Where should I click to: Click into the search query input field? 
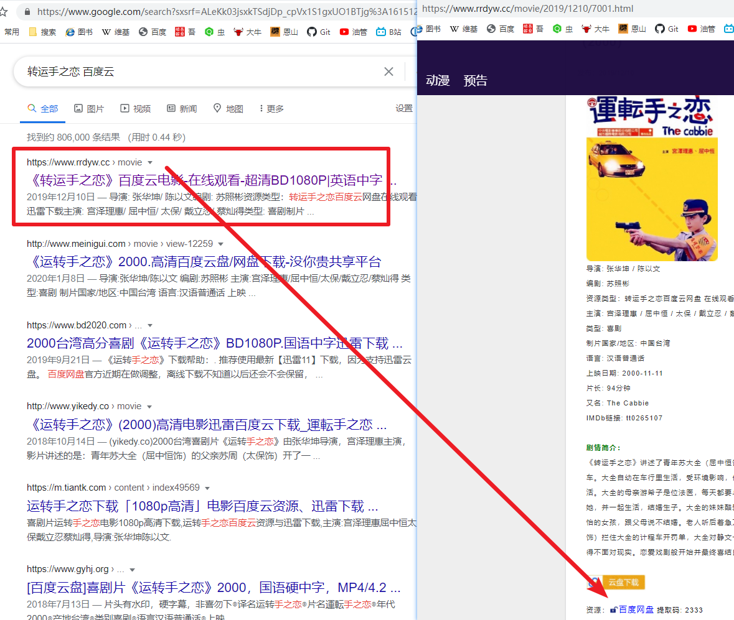[201, 72]
